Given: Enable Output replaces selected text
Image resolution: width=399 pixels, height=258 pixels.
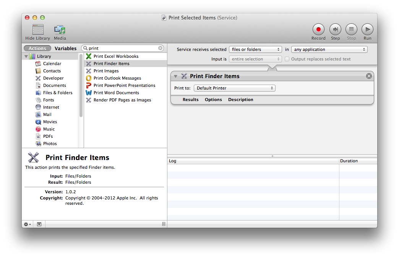Looking at the screenshot, I should 287,59.
